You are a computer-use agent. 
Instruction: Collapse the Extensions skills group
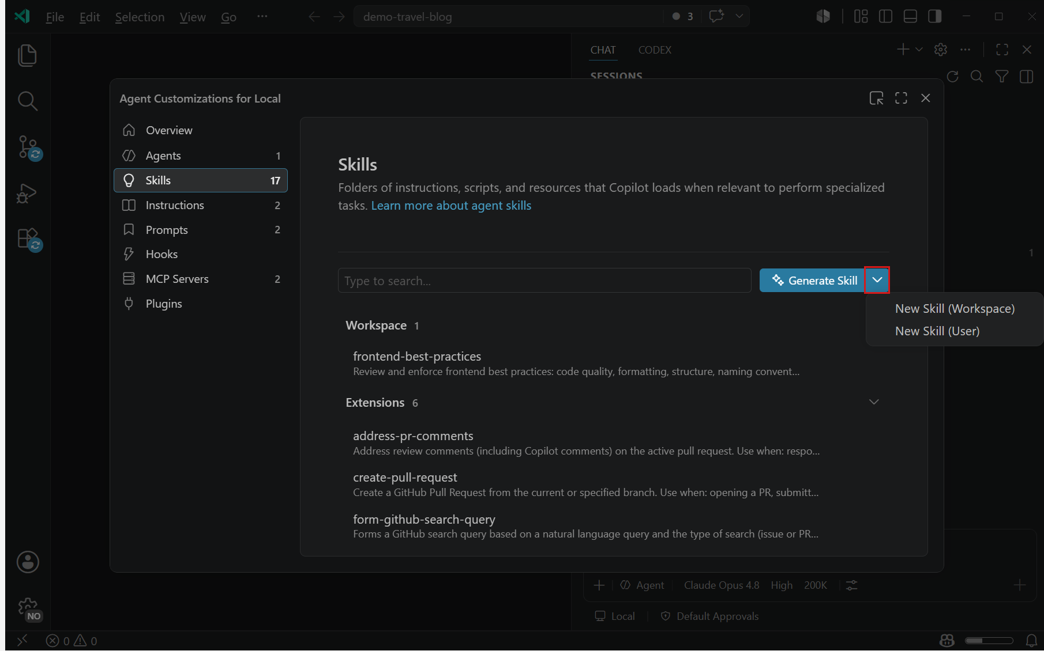(x=874, y=402)
